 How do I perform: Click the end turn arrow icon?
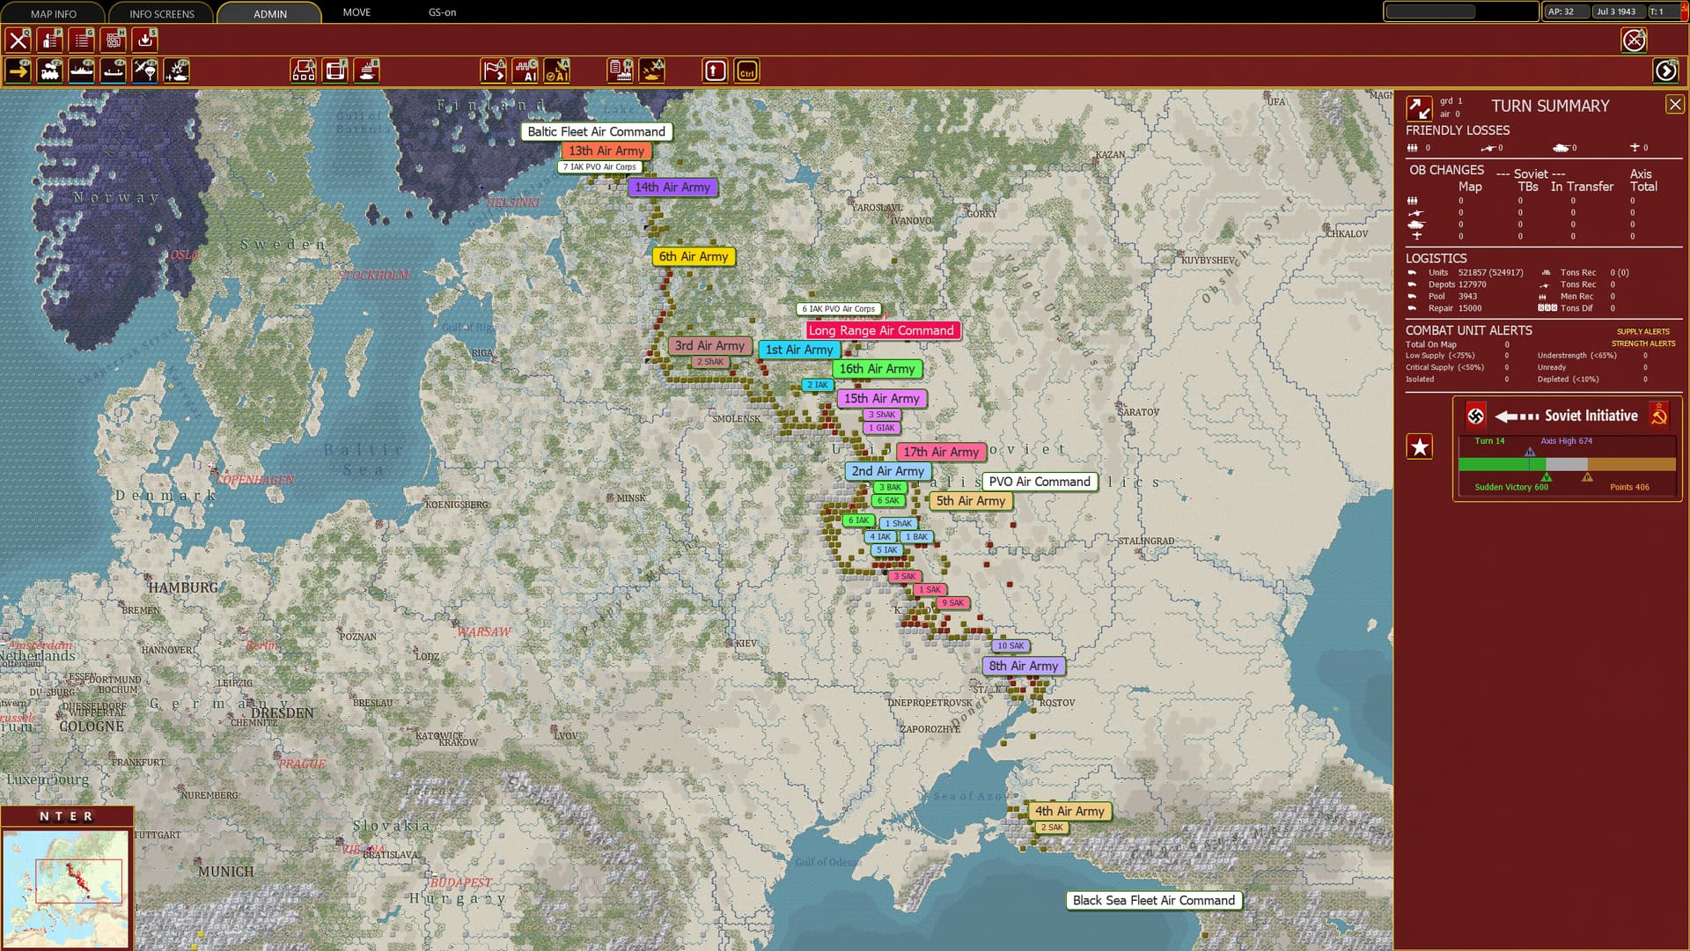pos(1665,71)
